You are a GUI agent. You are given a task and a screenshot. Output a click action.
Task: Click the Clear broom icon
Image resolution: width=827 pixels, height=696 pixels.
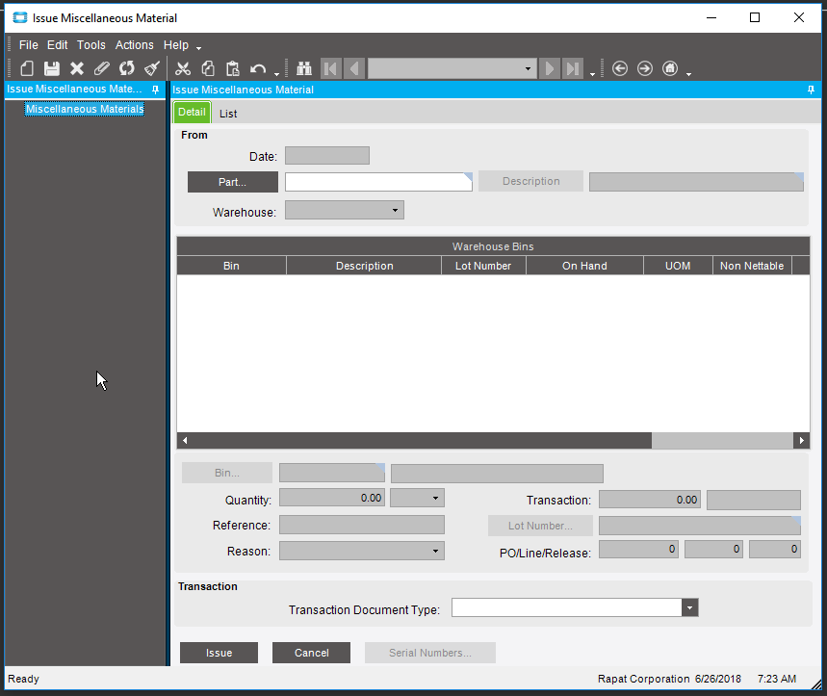[152, 68]
